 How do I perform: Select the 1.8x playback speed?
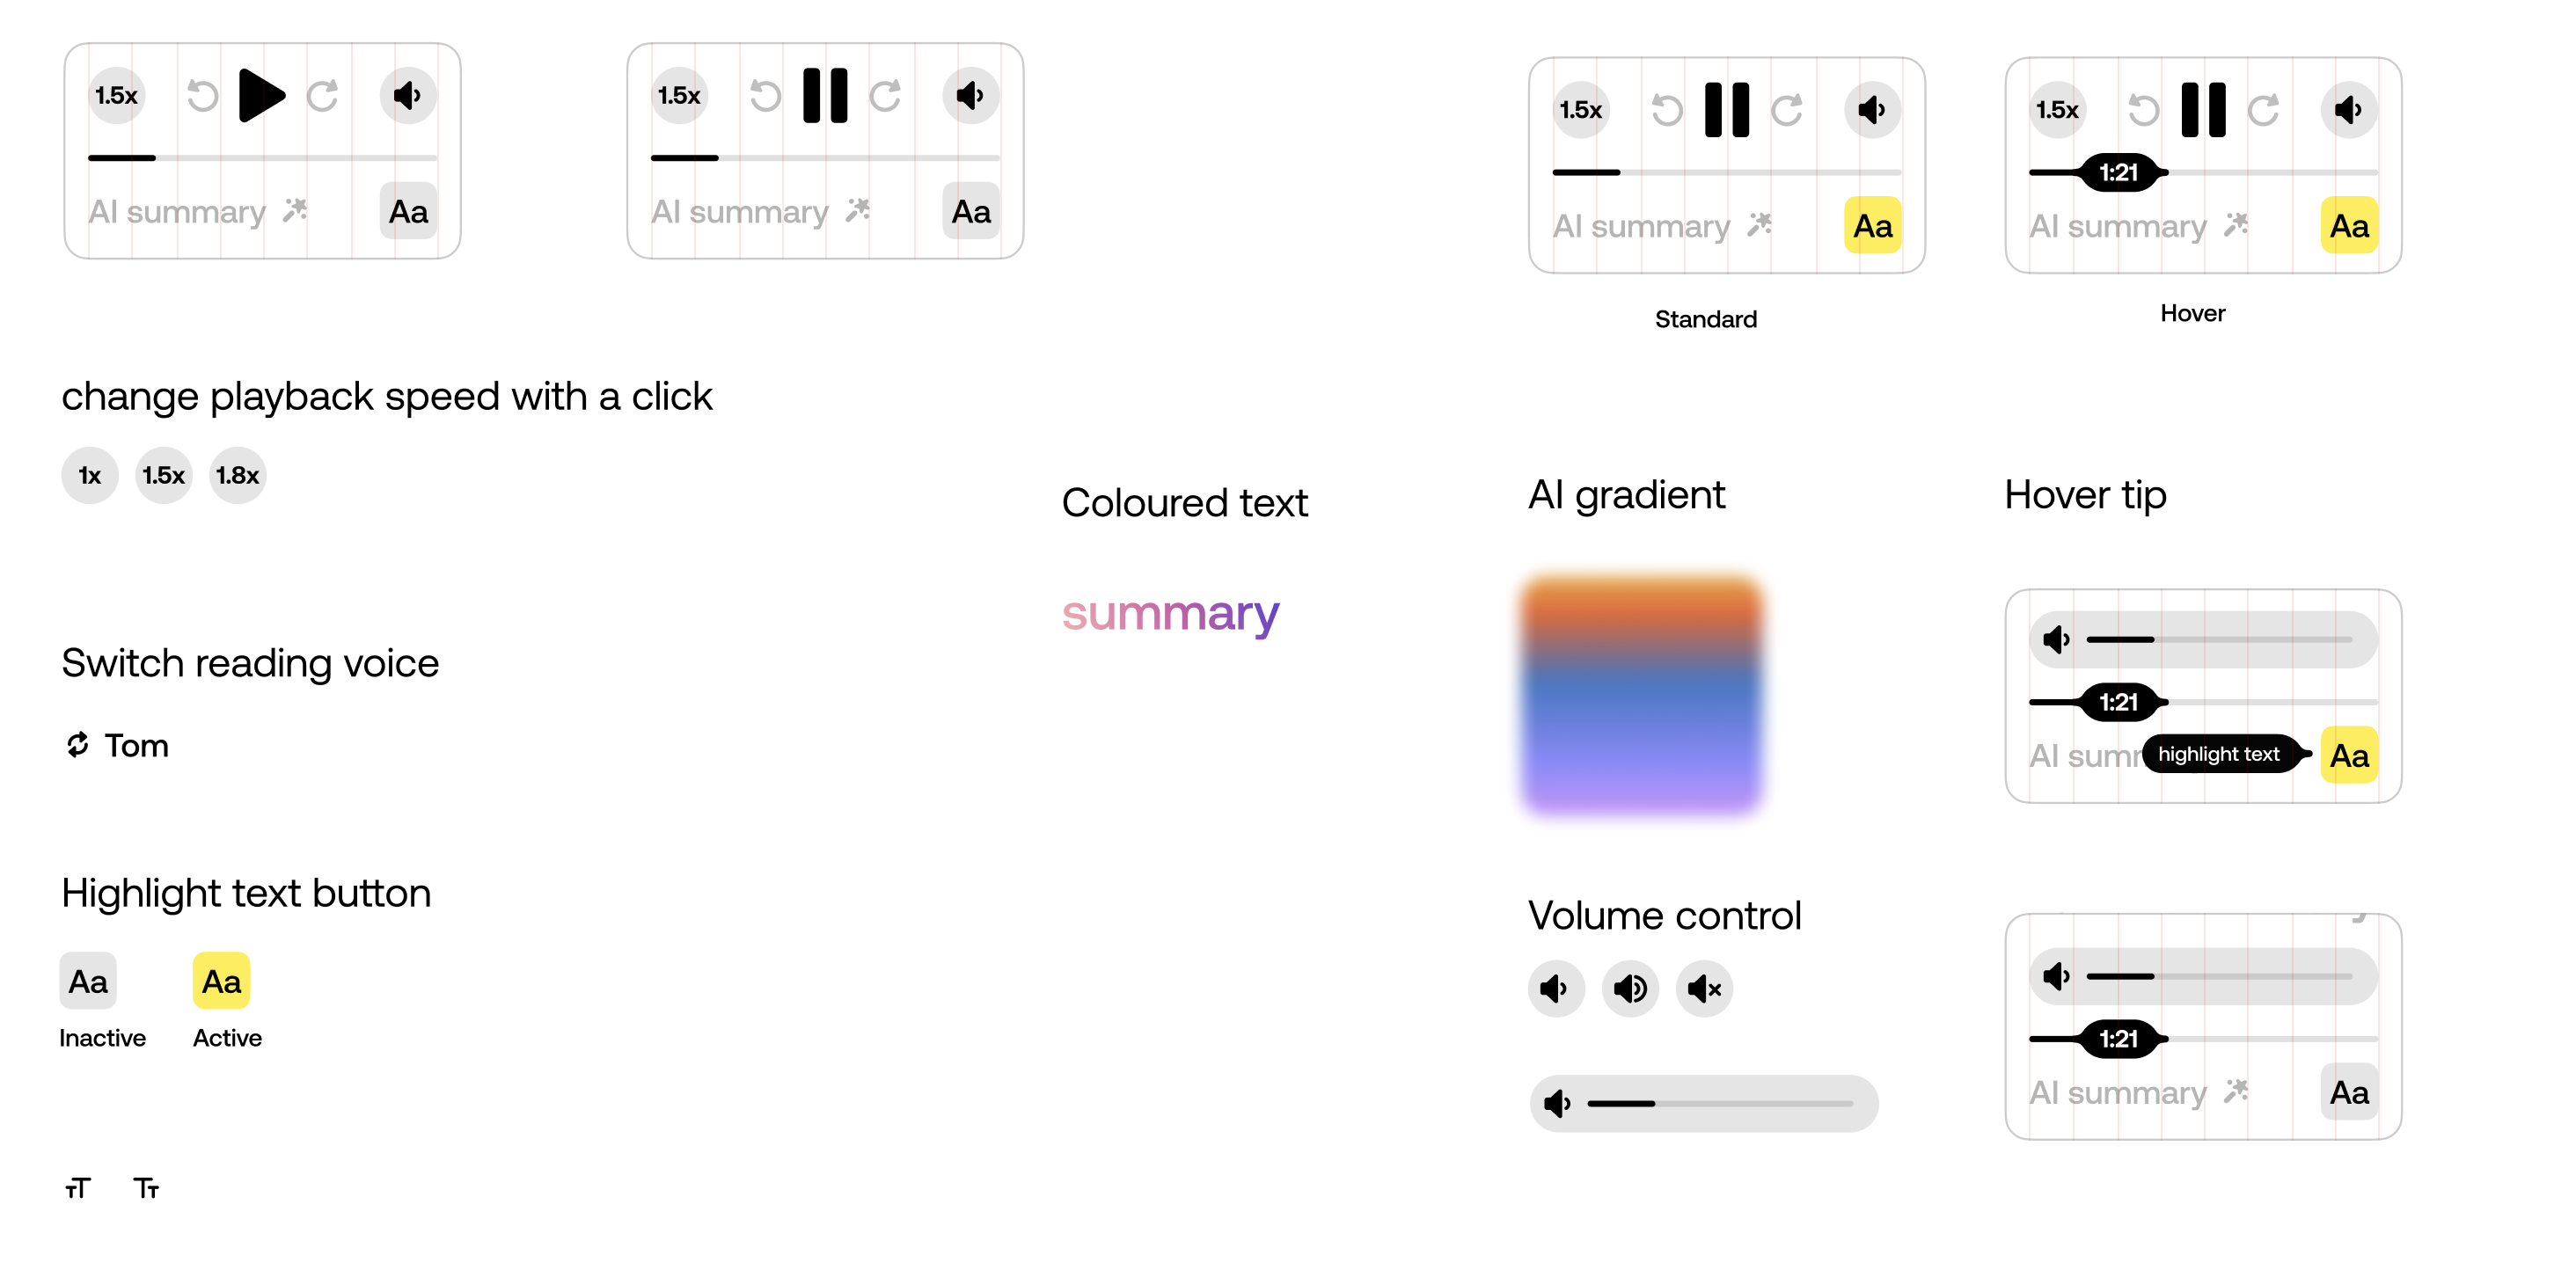(237, 475)
